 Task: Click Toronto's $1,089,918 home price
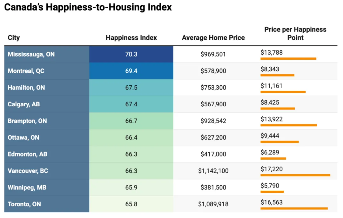[x=213, y=204]
